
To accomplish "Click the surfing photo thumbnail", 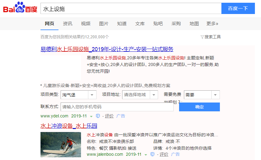I will coord(61,144).
